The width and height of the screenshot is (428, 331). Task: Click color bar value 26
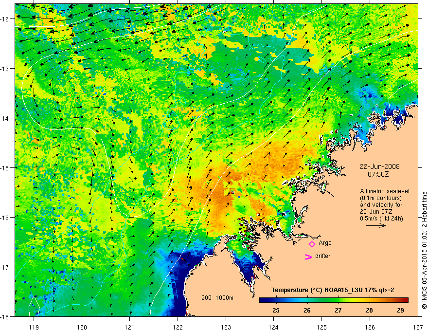pyautogui.click(x=307, y=311)
